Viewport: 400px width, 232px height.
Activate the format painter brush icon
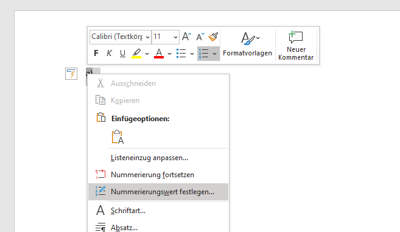coord(213,37)
